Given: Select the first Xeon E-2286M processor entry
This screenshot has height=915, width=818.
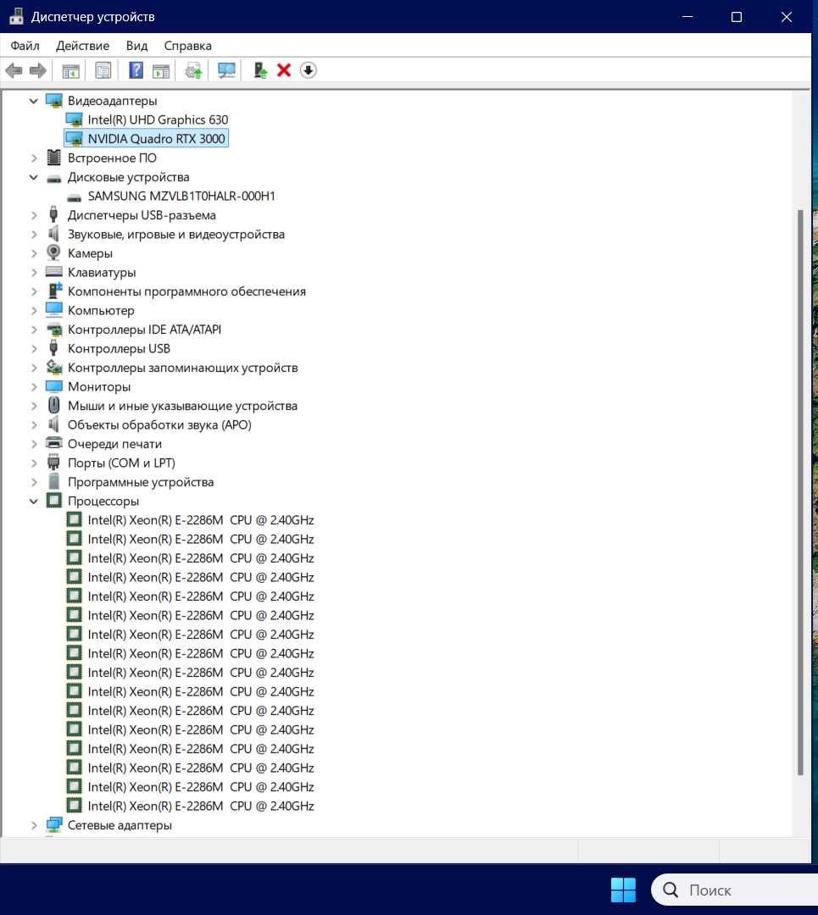Looking at the screenshot, I should [x=201, y=520].
